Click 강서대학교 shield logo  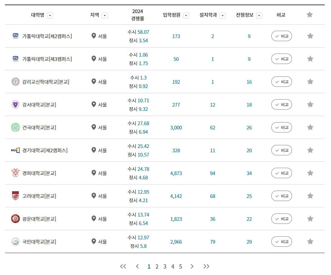coord(16,104)
